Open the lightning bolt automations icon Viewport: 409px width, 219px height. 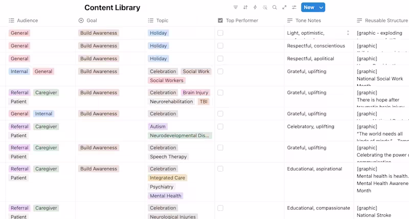[x=255, y=7]
